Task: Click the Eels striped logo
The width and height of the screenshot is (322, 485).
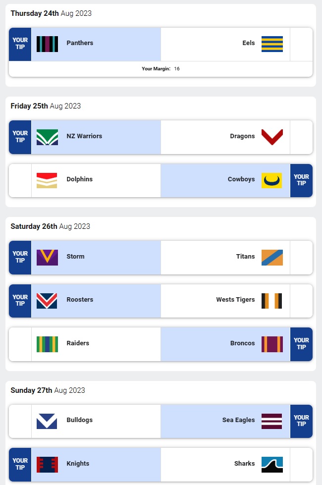Action: tap(272, 44)
